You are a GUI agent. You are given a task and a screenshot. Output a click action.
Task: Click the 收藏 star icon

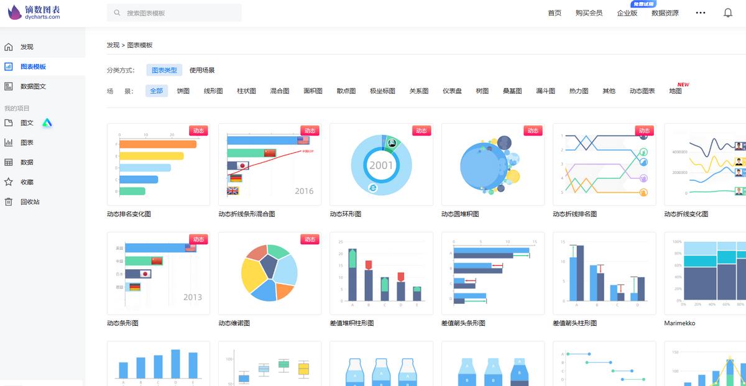[9, 182]
